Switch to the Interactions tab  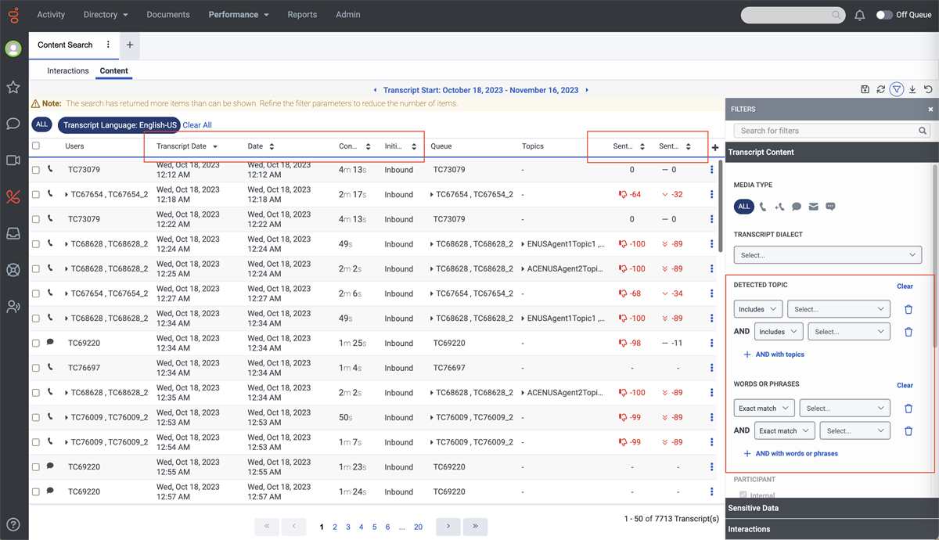tap(68, 70)
